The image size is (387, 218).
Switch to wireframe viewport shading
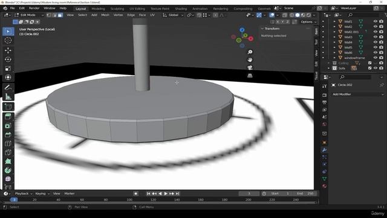pyautogui.click(x=292, y=15)
